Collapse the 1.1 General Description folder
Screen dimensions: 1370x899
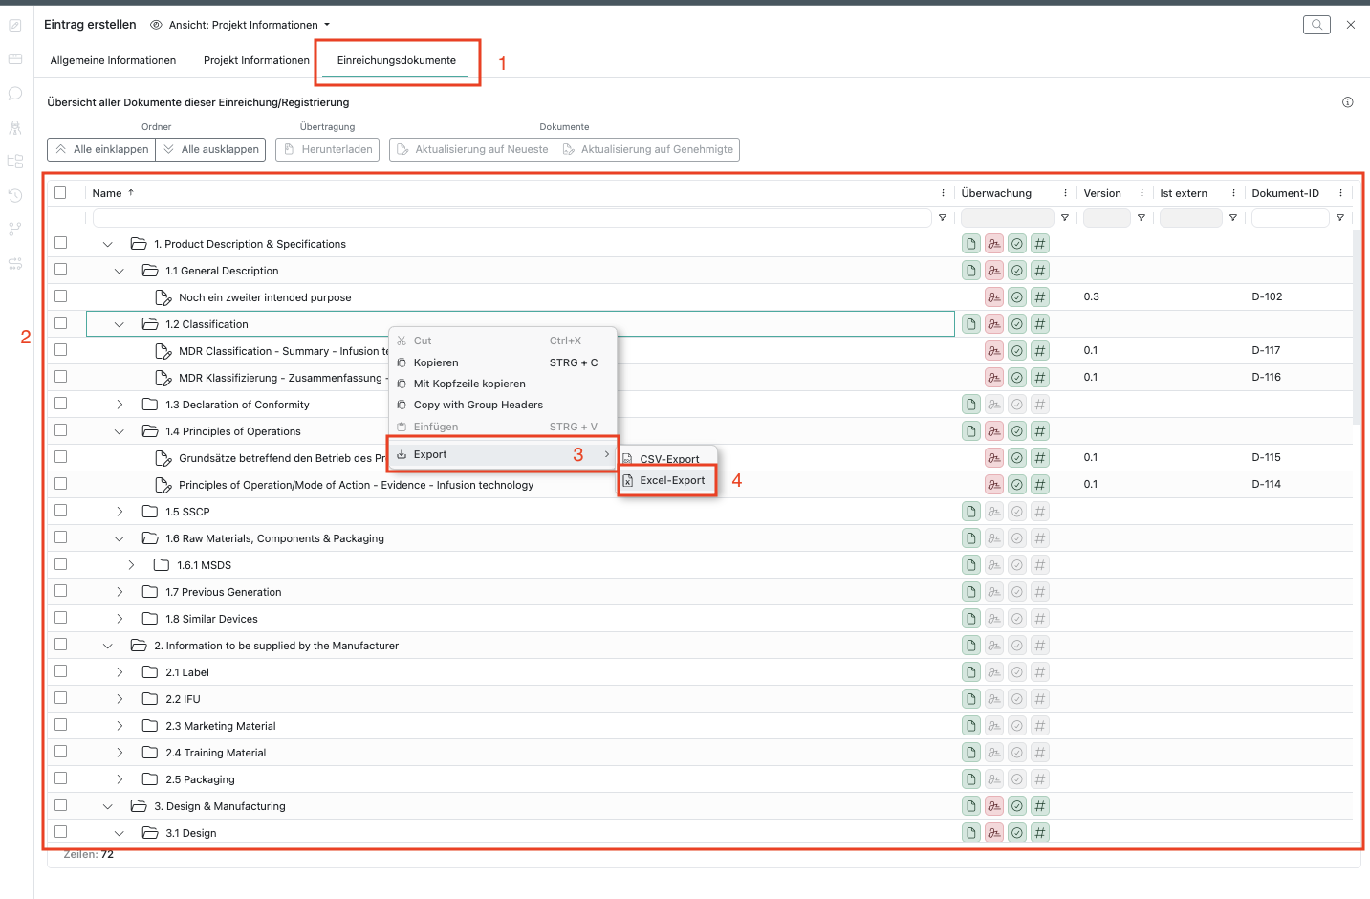pyautogui.click(x=120, y=271)
